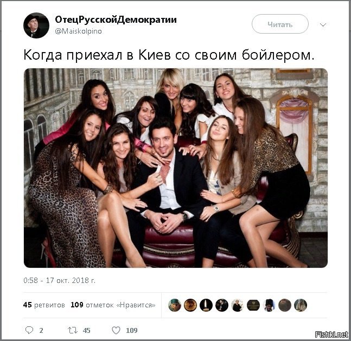Click the Читать follow button

click(280, 24)
